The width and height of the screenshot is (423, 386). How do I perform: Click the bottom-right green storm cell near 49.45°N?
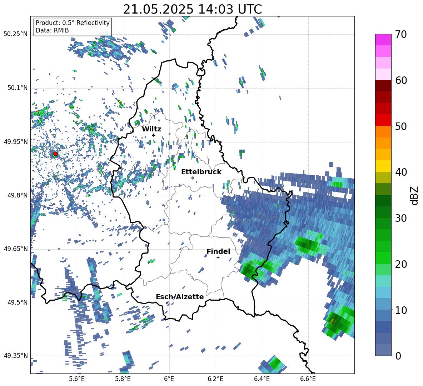339,321
